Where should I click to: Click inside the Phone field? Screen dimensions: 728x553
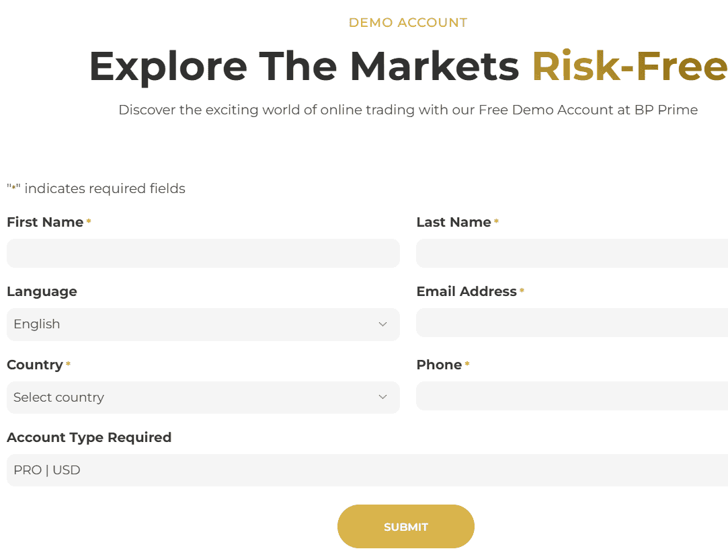pyautogui.click(x=571, y=396)
